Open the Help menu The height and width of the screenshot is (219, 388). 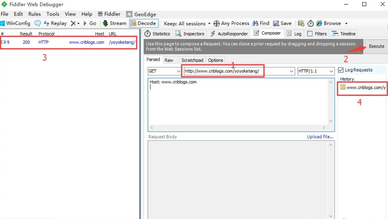click(x=87, y=14)
